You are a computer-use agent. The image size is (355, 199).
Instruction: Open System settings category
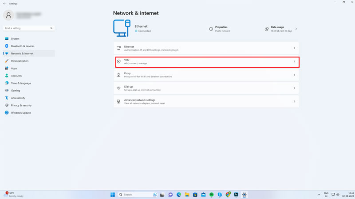(29, 38)
